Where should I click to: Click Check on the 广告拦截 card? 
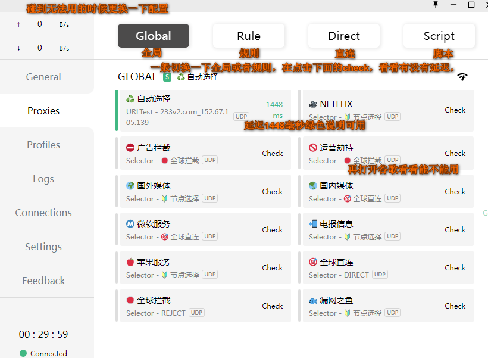coord(273,153)
